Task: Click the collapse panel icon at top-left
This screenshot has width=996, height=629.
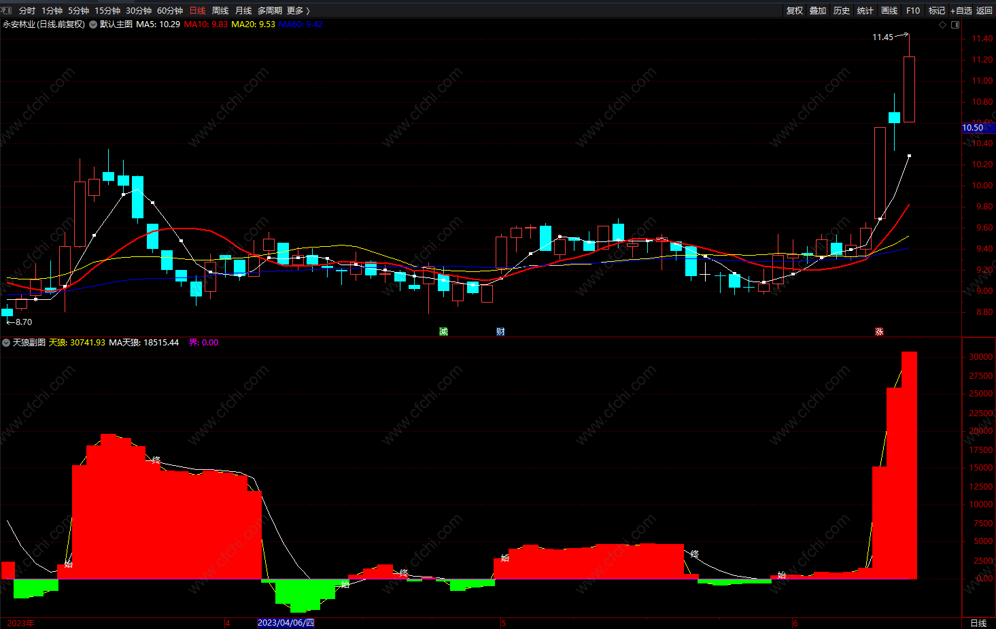Action: (6, 10)
